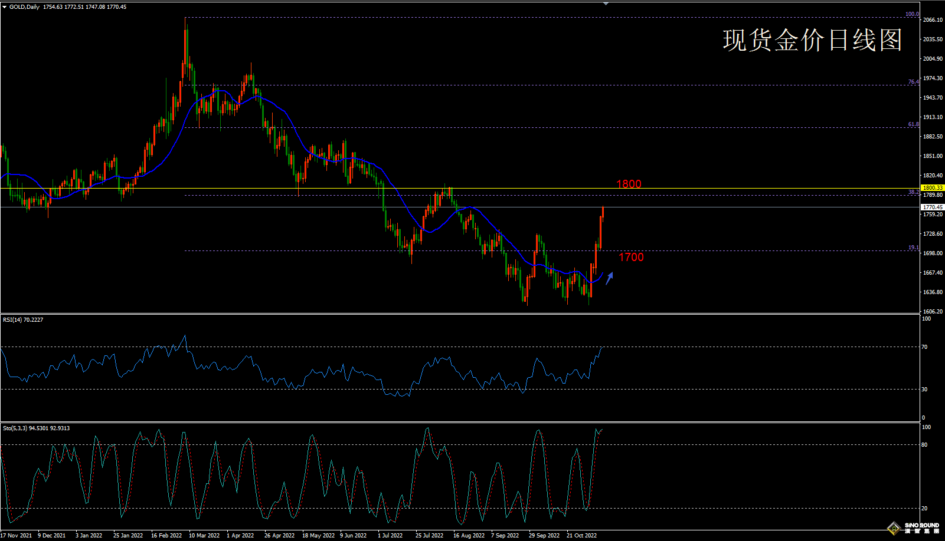945x541 pixels.
Task: Click the 2066.10 price axis label
Action: coord(933,20)
